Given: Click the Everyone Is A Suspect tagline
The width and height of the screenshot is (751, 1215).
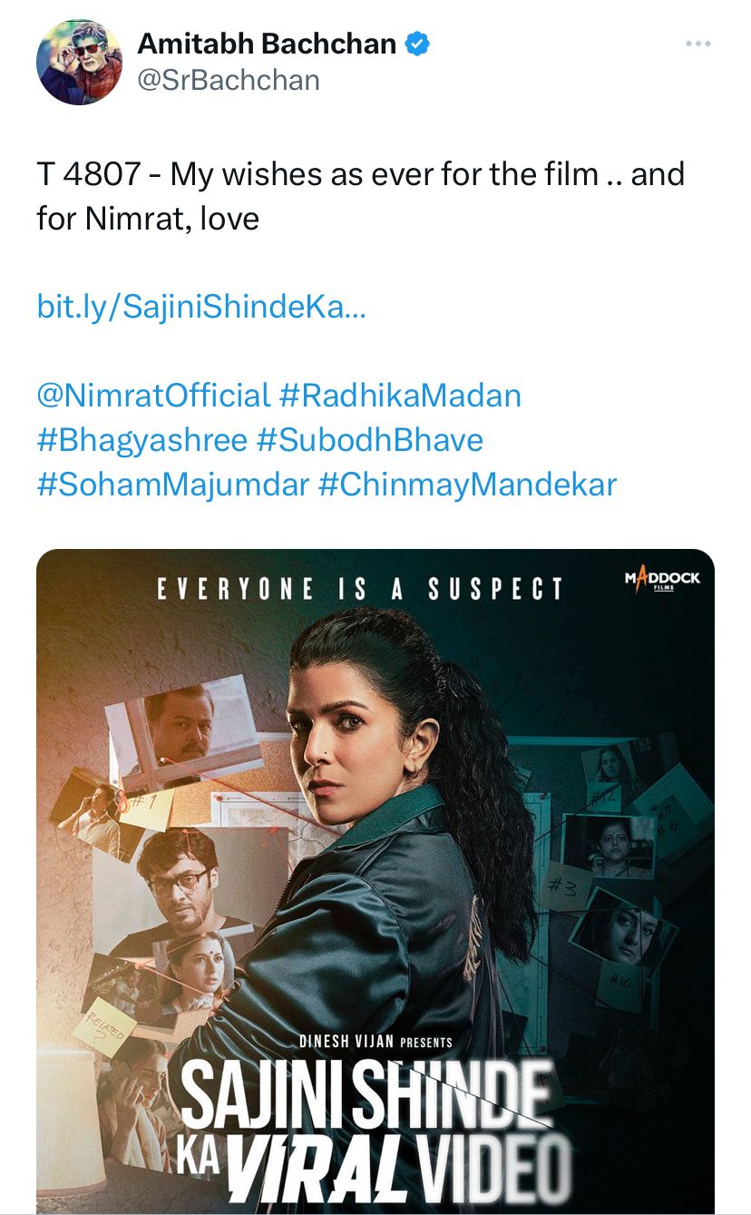Looking at the screenshot, I should (360, 590).
